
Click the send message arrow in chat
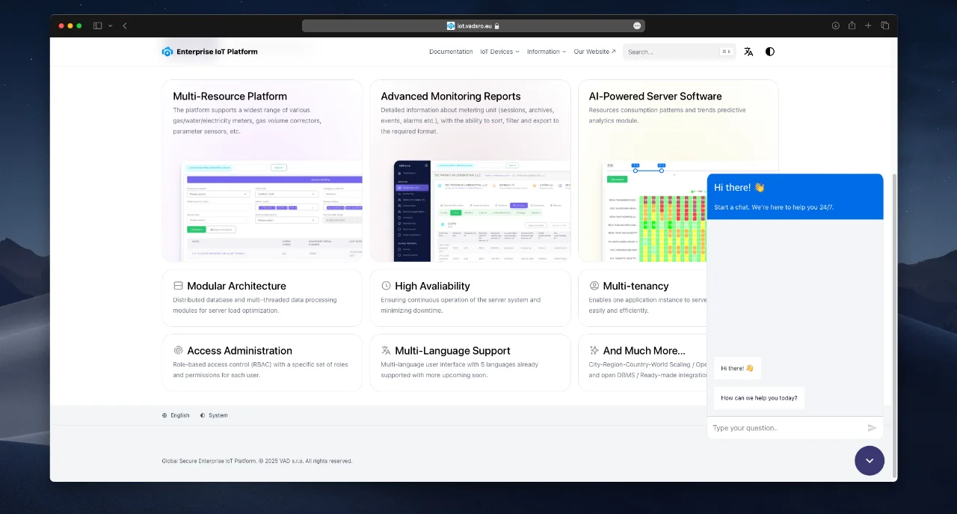872,428
